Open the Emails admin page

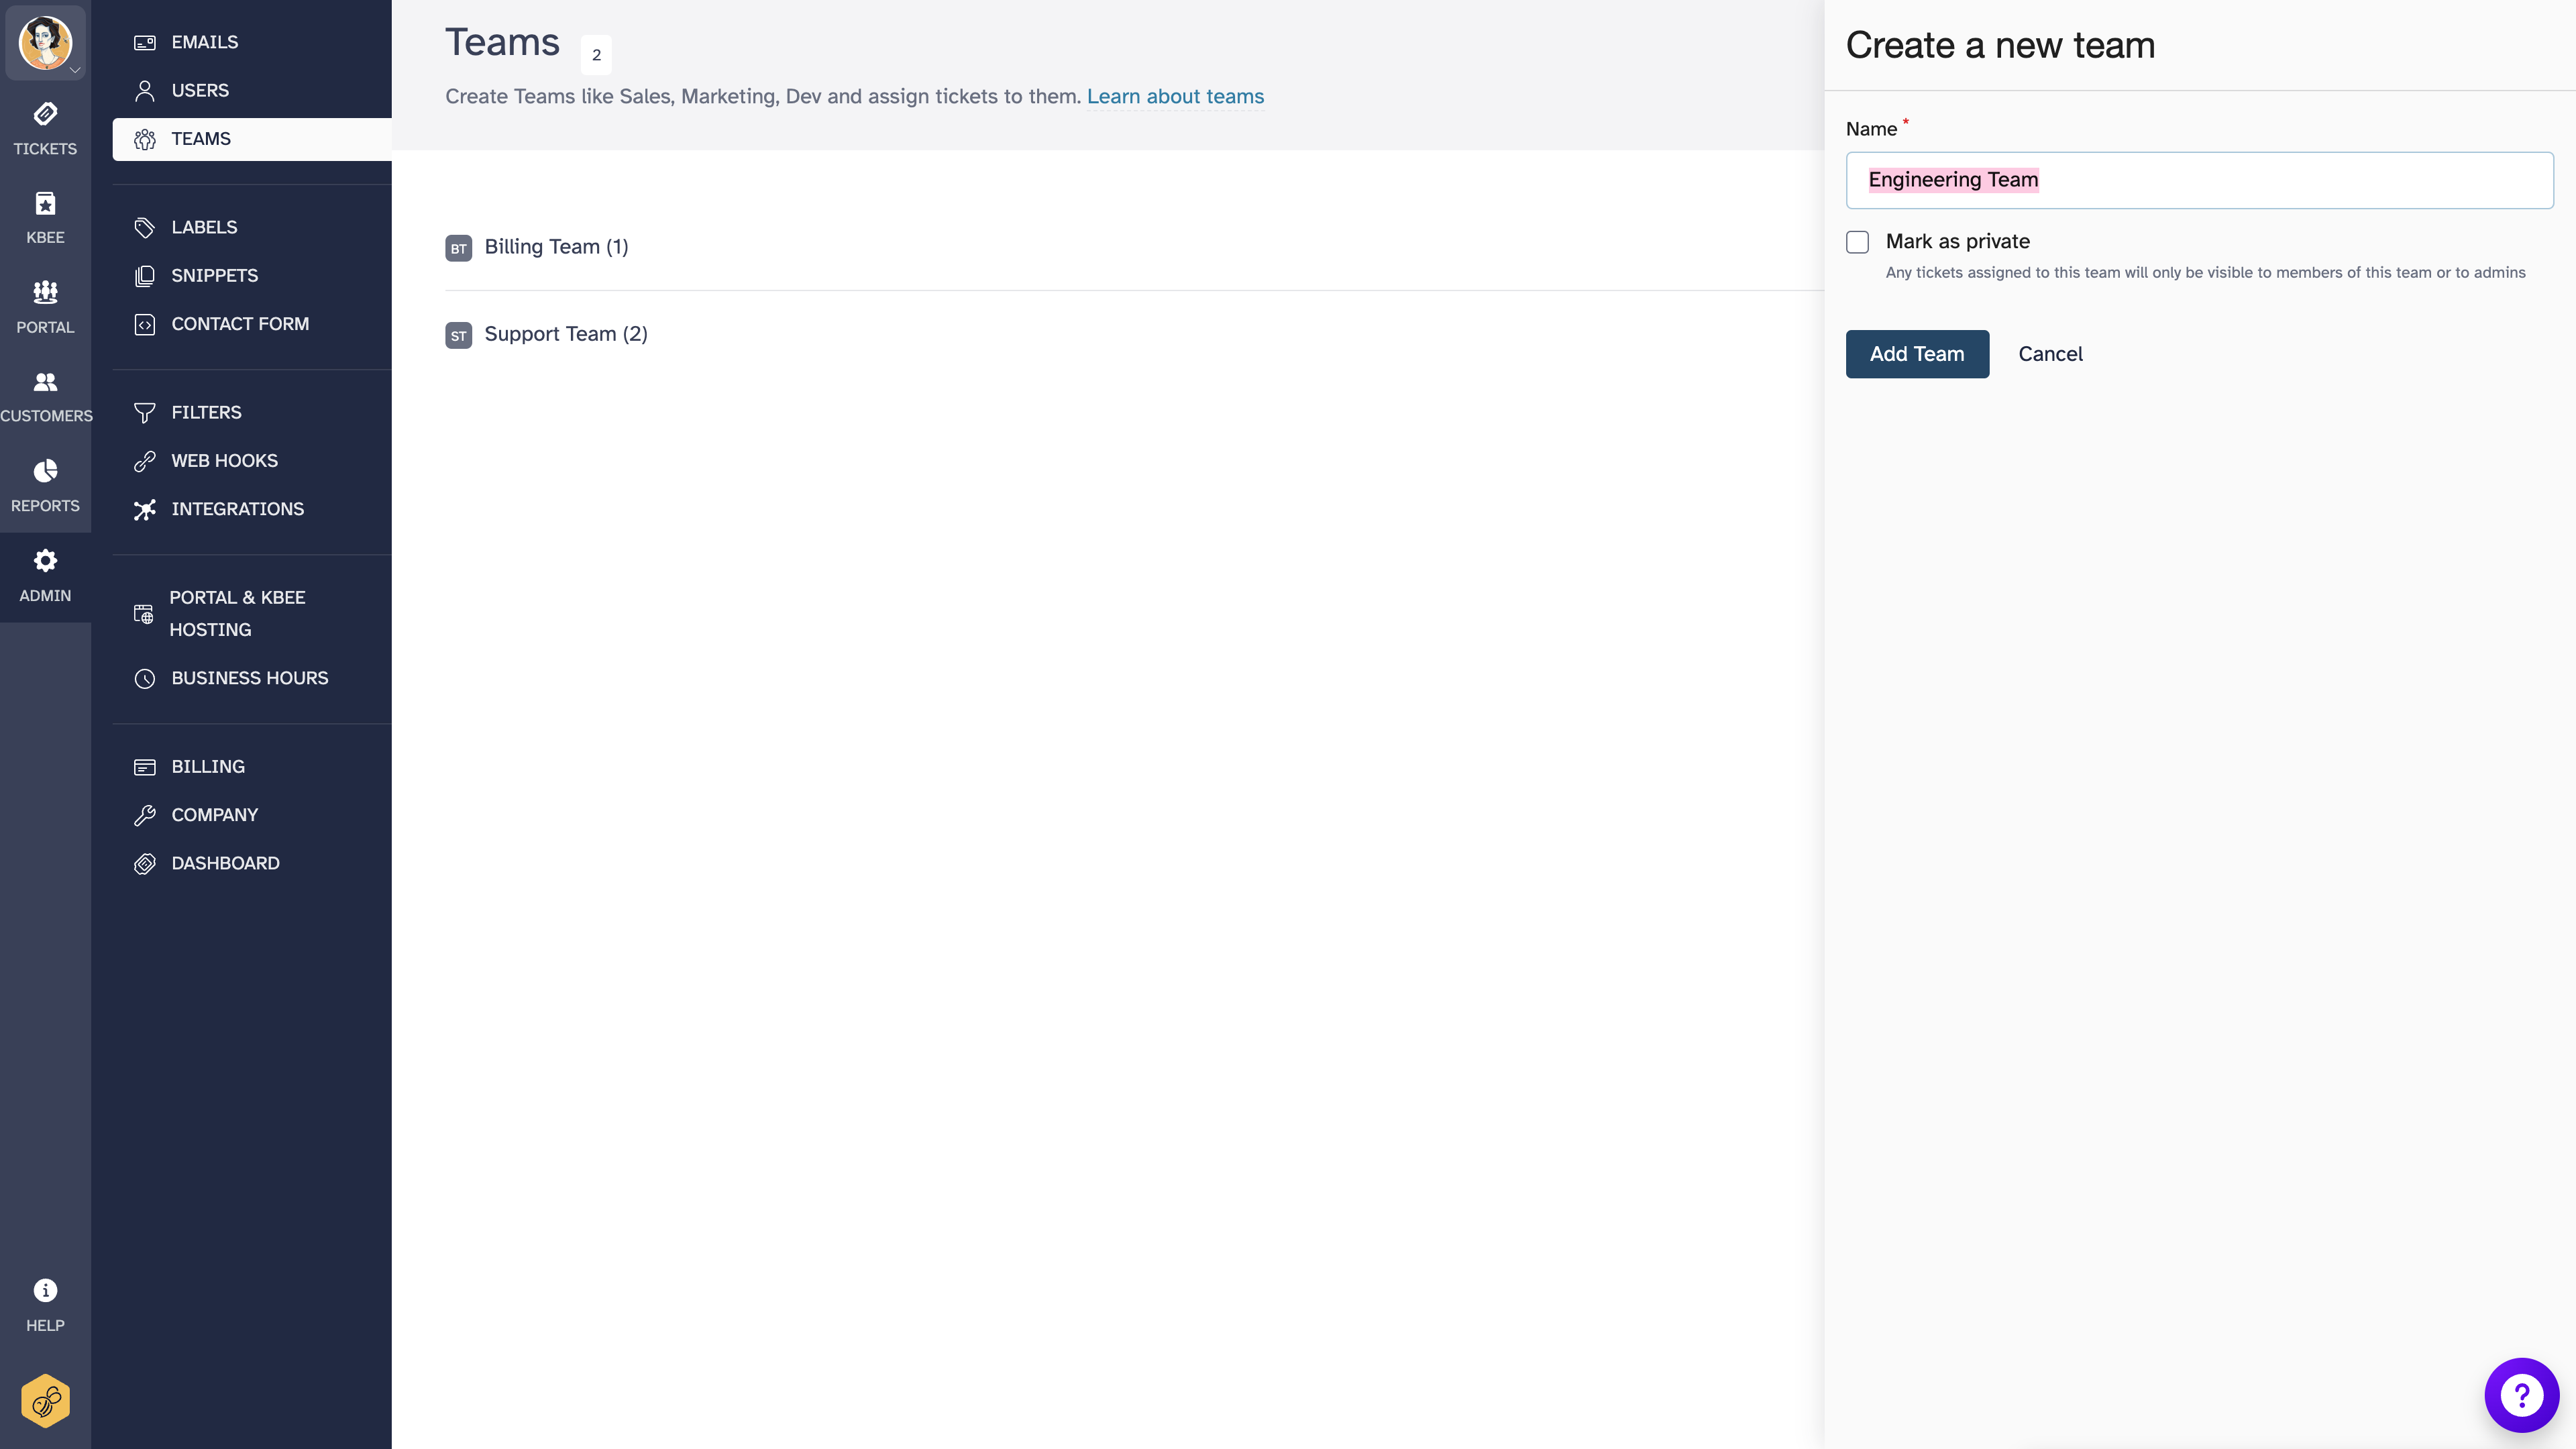[x=204, y=42]
